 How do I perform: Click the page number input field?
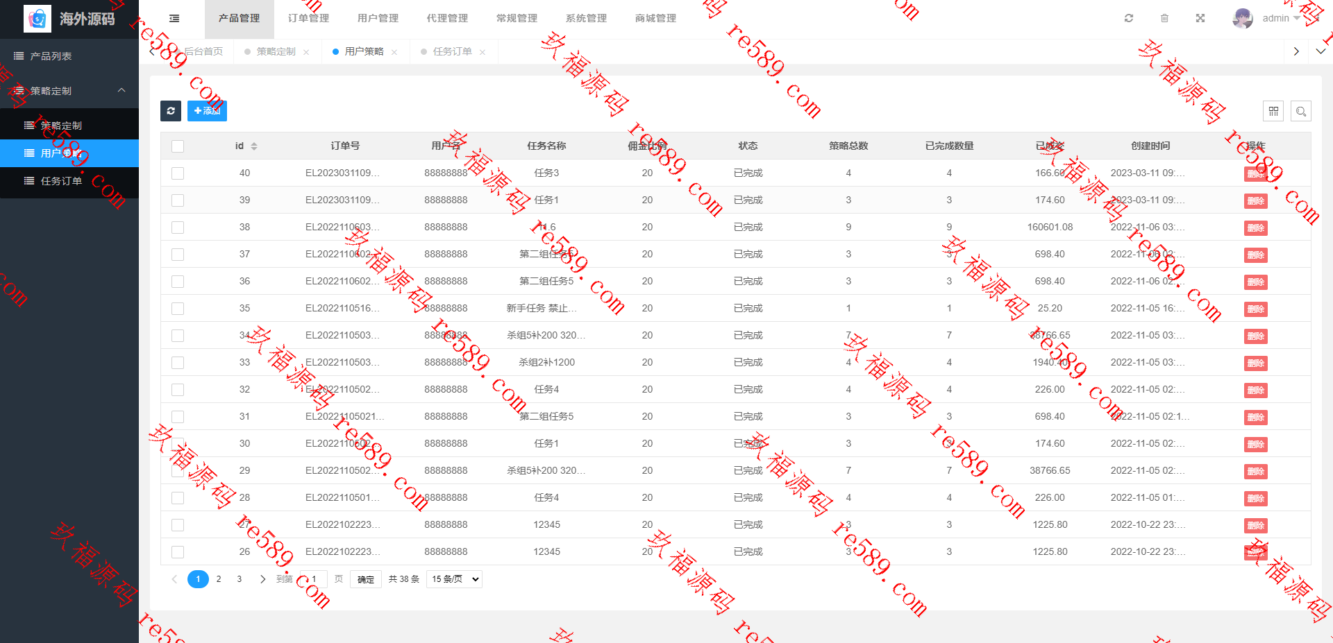click(x=313, y=579)
